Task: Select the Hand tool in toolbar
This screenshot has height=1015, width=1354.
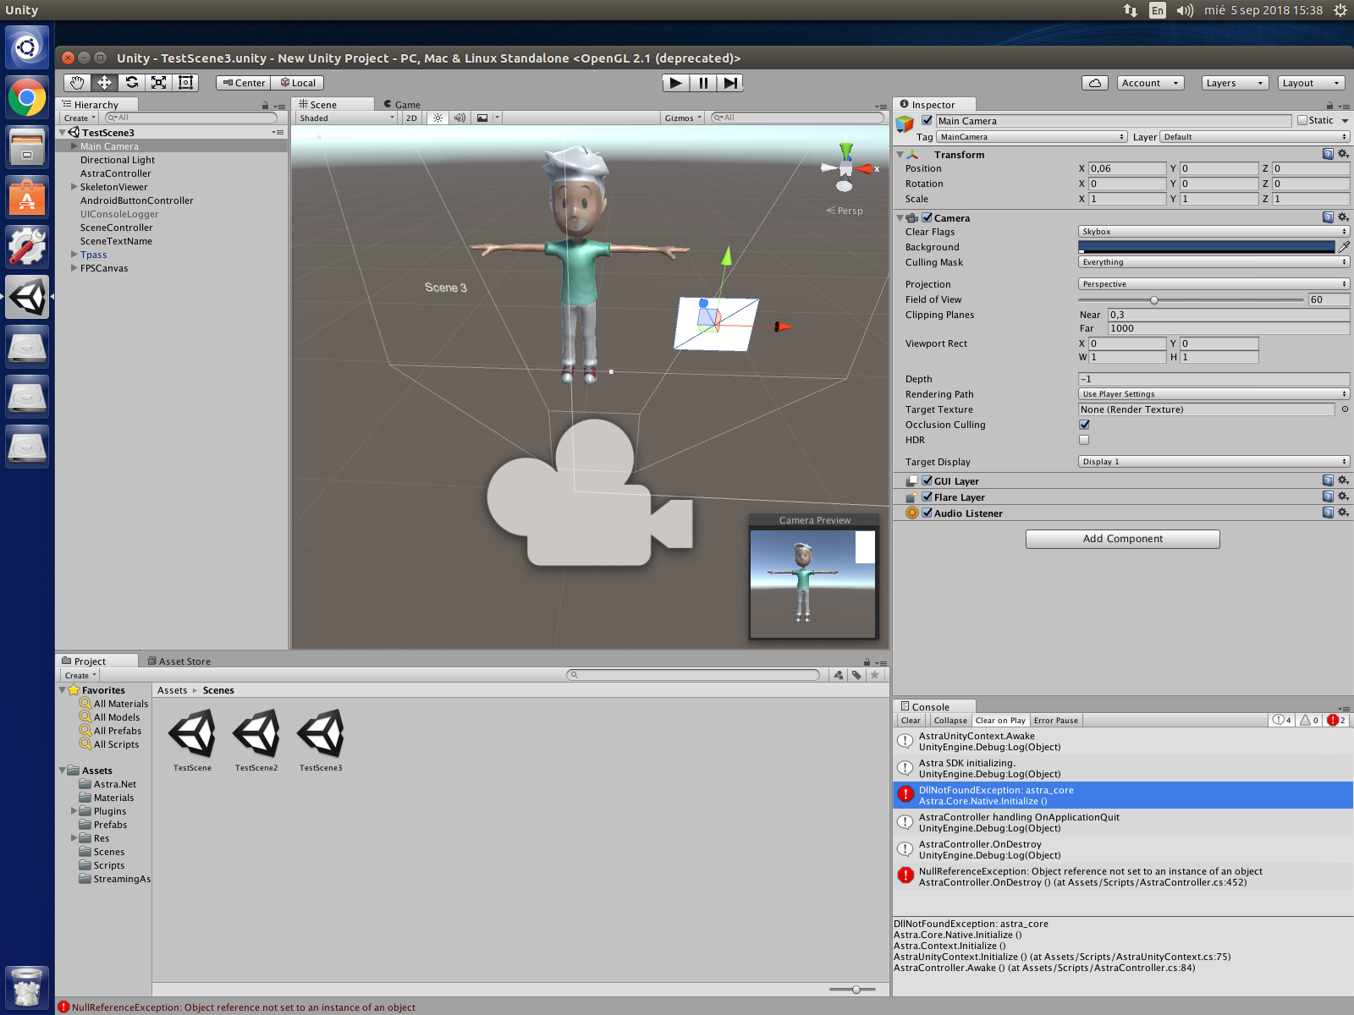Action: [77, 83]
